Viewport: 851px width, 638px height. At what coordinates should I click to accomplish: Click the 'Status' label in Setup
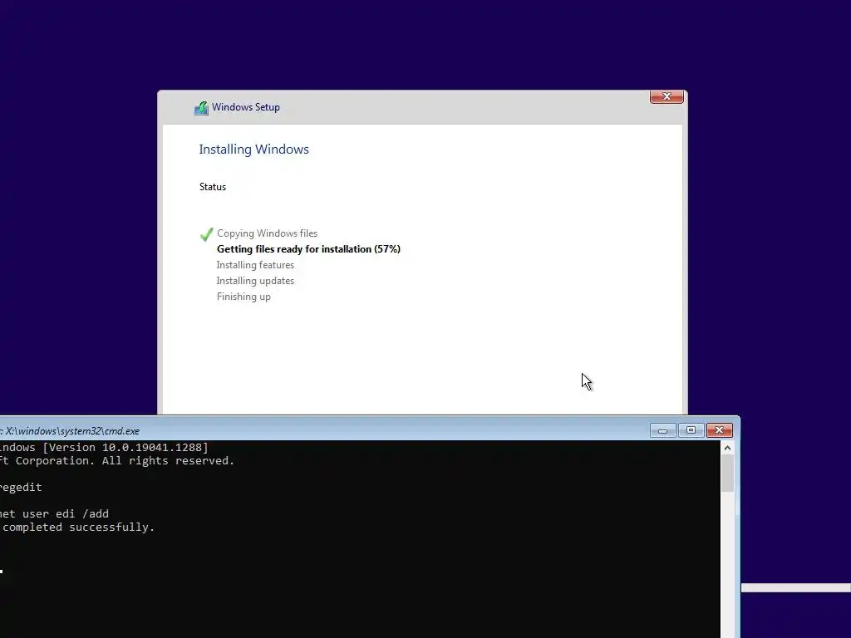click(212, 187)
